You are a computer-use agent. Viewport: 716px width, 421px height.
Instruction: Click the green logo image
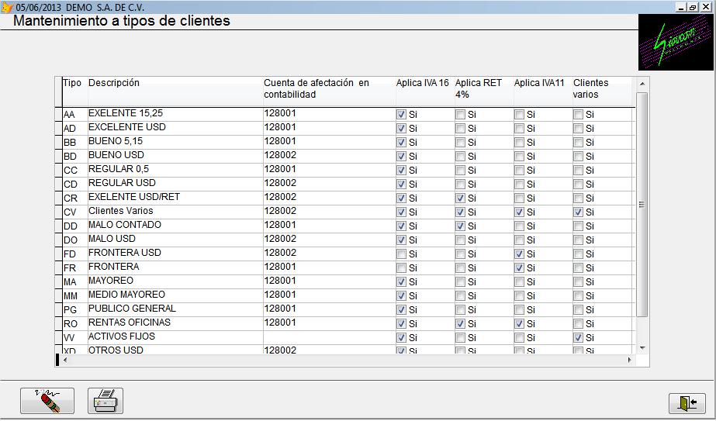click(x=676, y=43)
